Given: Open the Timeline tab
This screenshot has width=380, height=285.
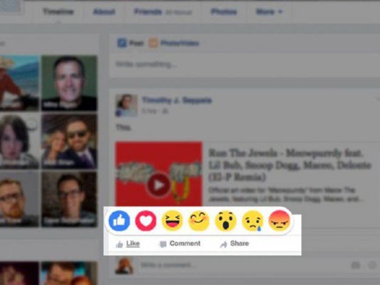Looking at the screenshot, I should pos(58,12).
